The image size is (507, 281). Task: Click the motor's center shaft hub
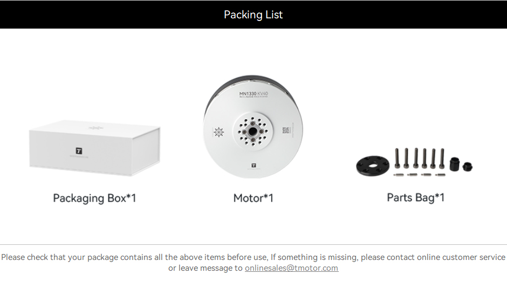click(x=252, y=131)
